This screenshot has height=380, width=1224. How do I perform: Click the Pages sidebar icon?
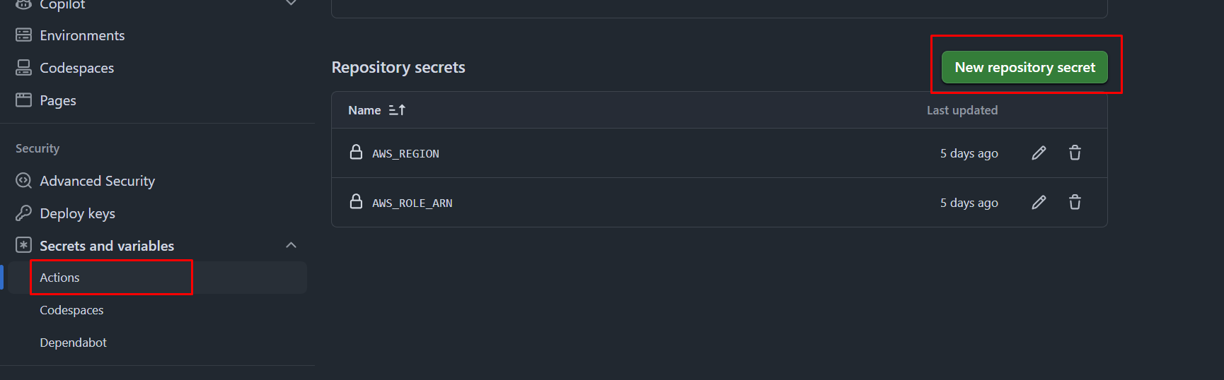(24, 100)
